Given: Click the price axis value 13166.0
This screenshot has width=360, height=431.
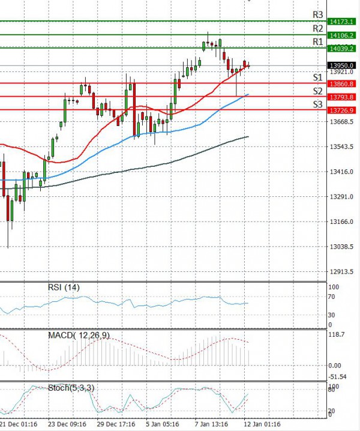Looking at the screenshot, I should 341,222.
